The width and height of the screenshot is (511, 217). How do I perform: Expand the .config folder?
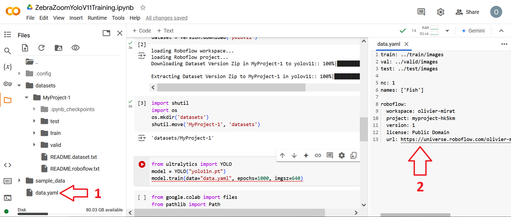(19, 73)
